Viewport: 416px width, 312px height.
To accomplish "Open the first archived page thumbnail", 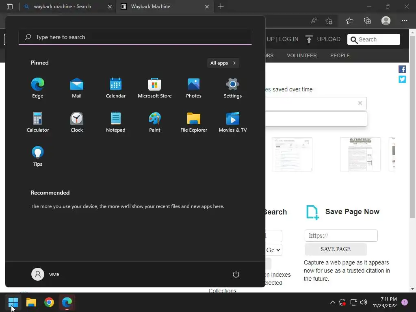I will tap(292, 154).
